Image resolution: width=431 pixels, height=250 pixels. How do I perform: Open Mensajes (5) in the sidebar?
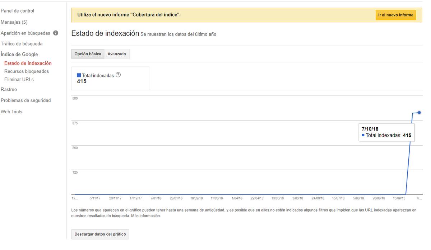[x=14, y=22]
